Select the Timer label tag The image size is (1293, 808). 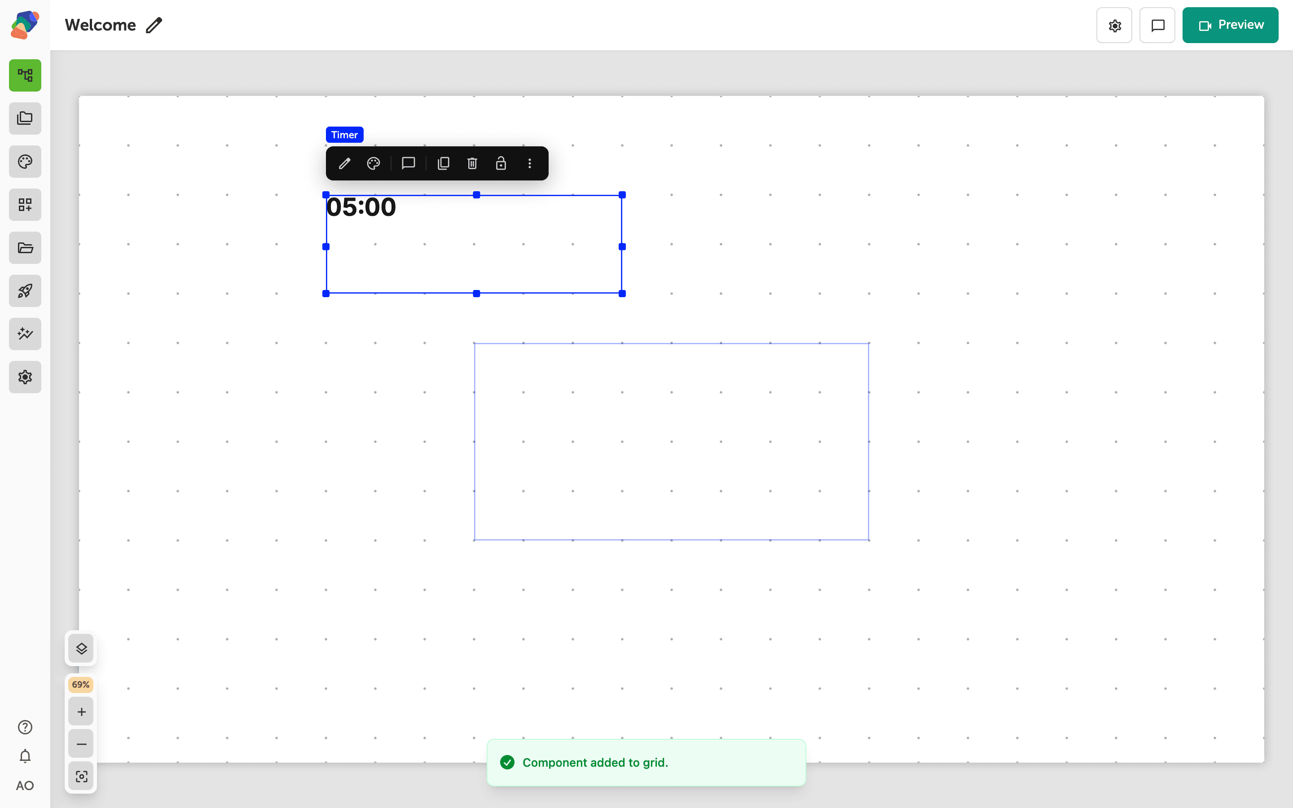coord(345,135)
